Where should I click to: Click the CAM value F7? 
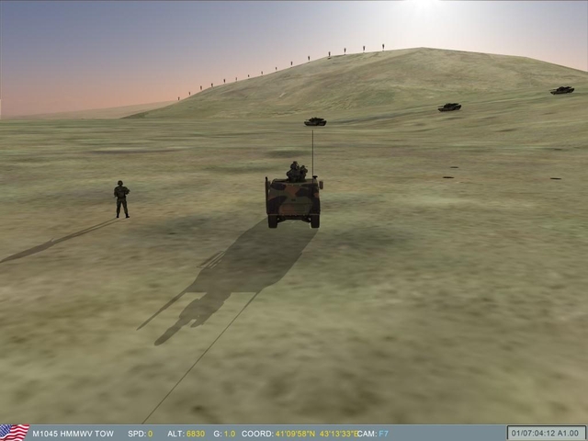[x=384, y=434]
